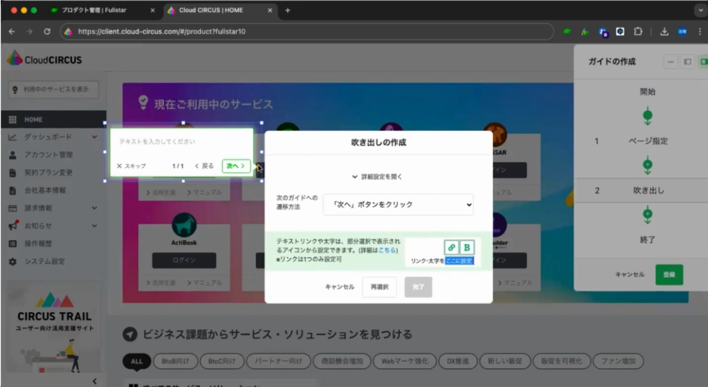Expand ダッシュボード sidebar menu
The width and height of the screenshot is (708, 387).
(94, 137)
